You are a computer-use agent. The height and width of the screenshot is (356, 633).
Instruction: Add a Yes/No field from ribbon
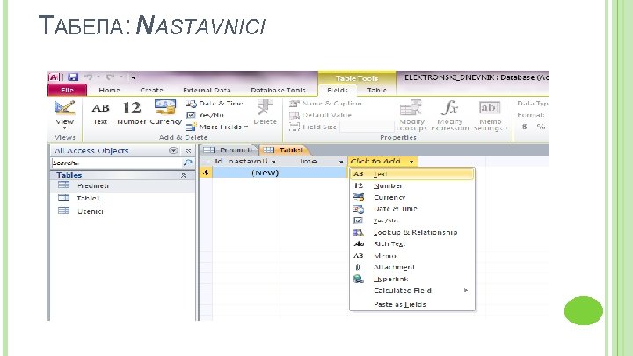point(205,115)
